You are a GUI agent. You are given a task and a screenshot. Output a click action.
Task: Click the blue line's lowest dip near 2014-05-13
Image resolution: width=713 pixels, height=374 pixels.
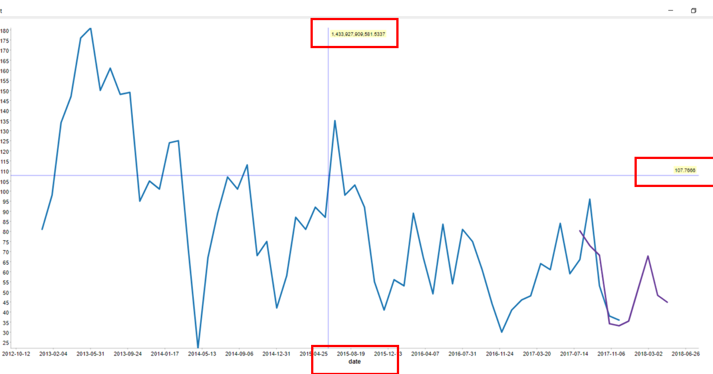[198, 347]
